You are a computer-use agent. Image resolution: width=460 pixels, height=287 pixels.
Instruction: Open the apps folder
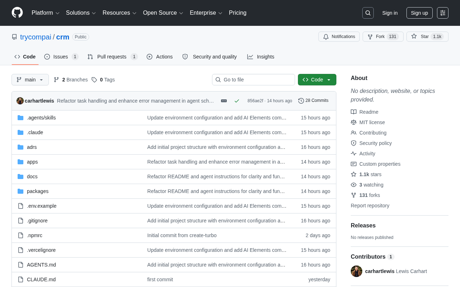point(32,162)
